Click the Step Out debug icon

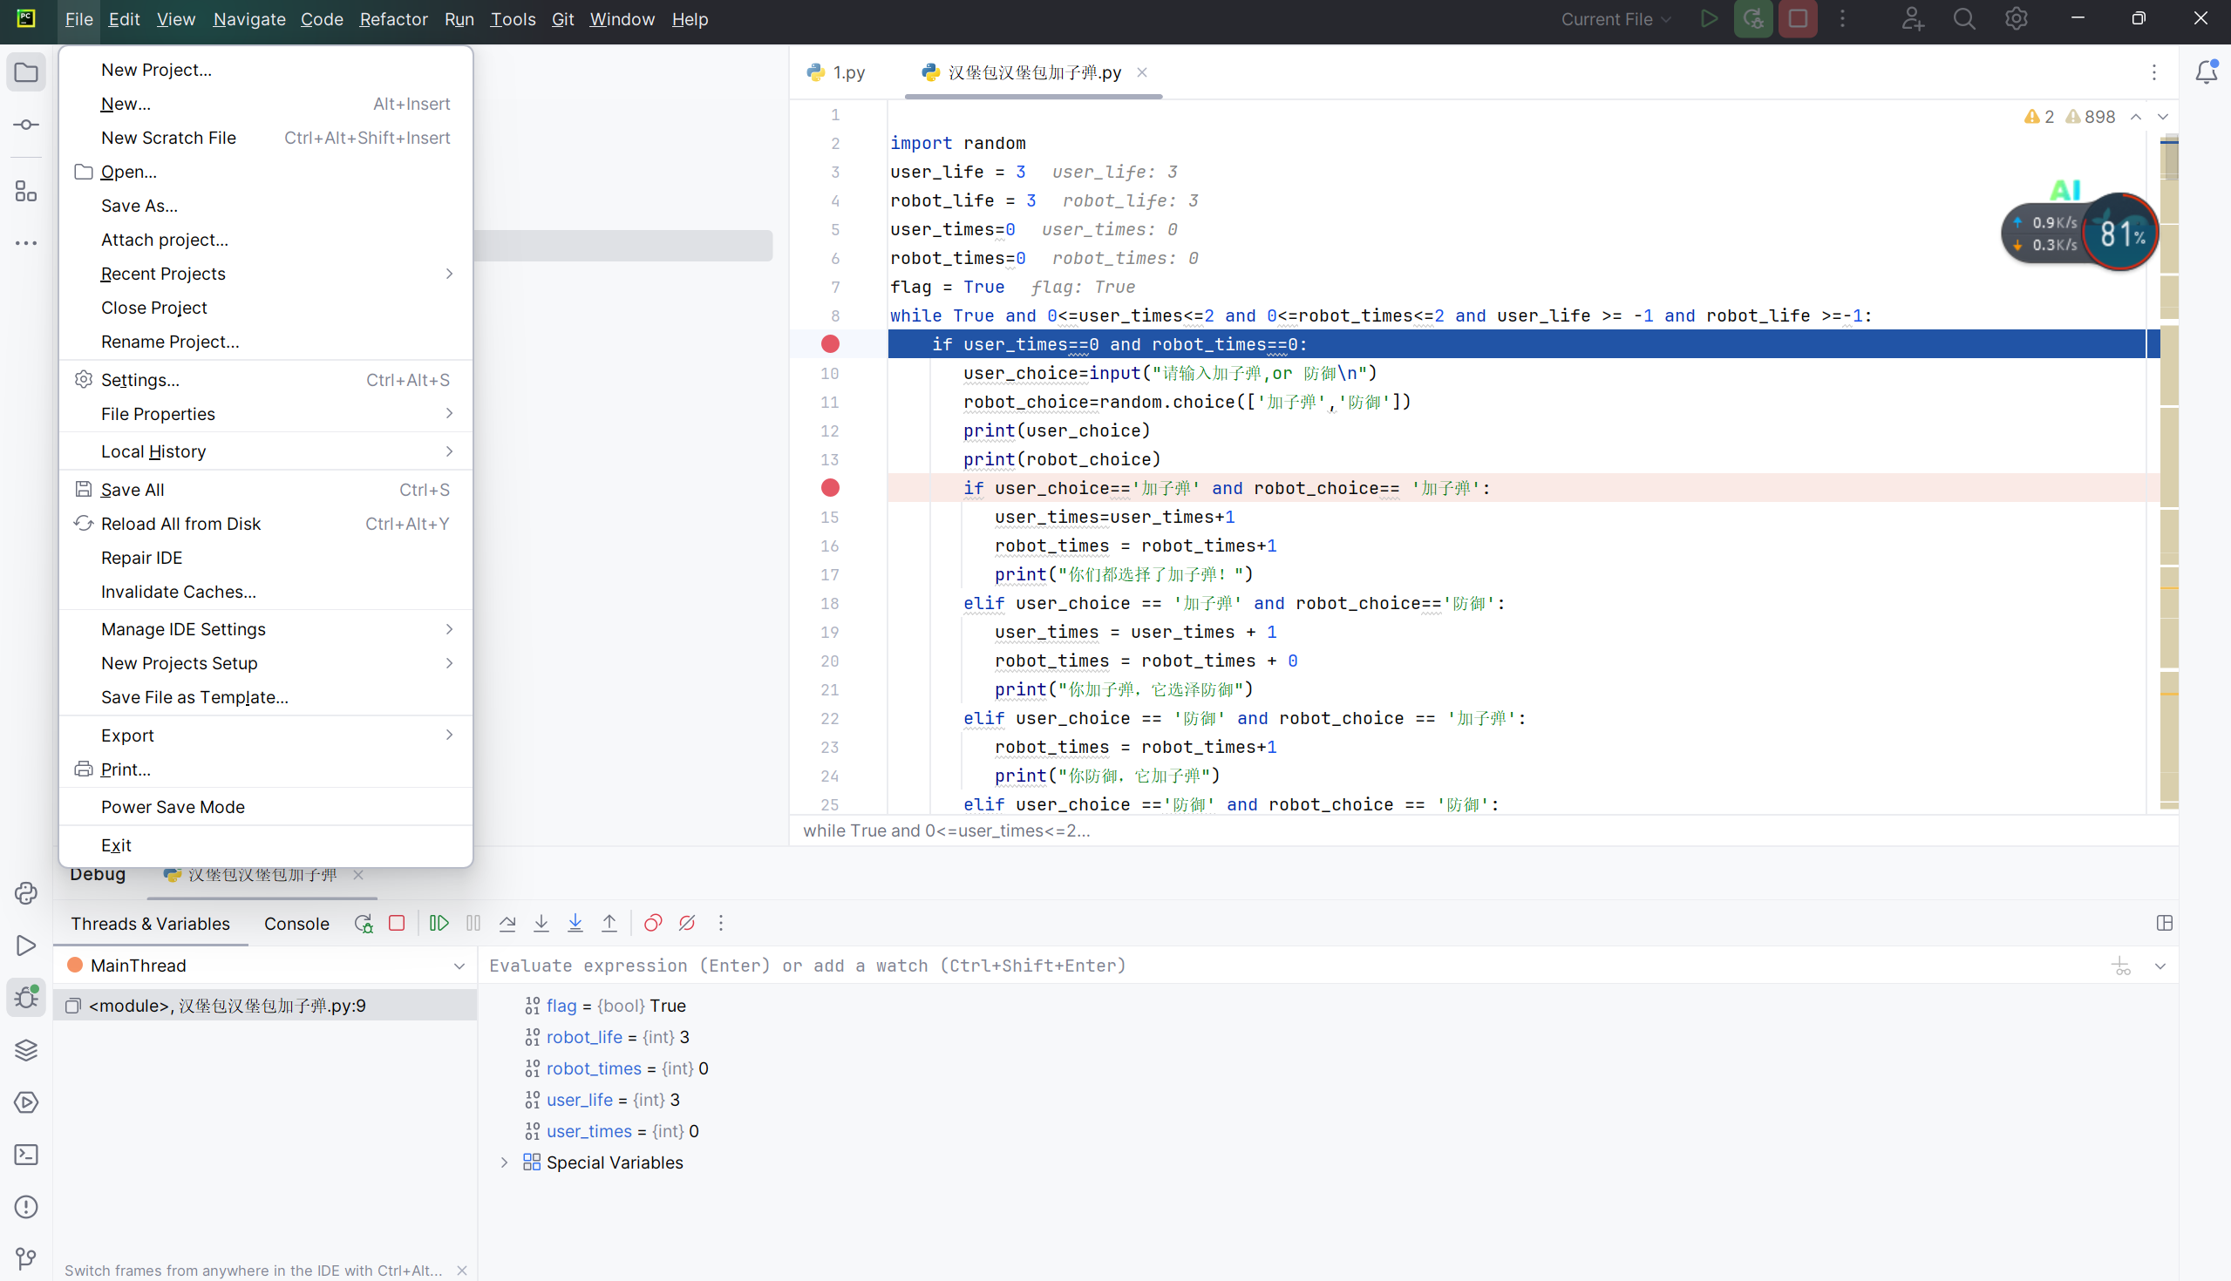[x=609, y=923]
